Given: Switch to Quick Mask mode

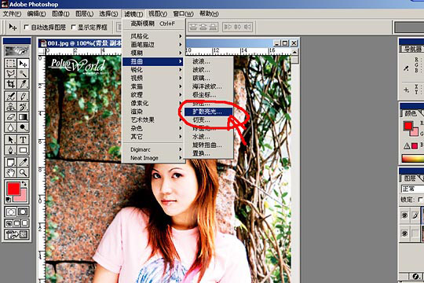Looking at the screenshot, I should [x=23, y=211].
